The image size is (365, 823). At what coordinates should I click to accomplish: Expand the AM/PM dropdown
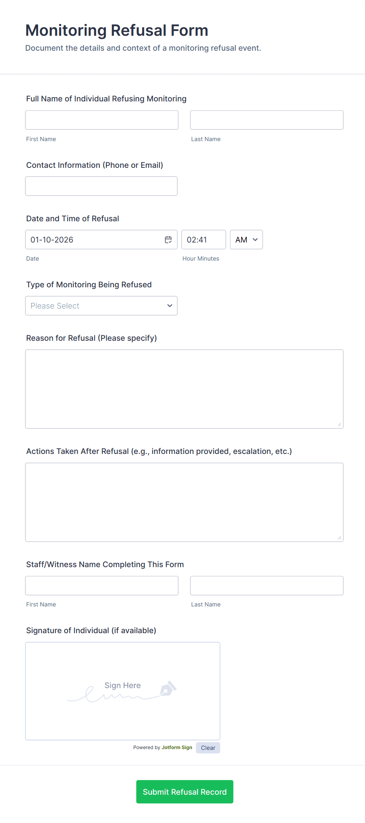(x=246, y=240)
